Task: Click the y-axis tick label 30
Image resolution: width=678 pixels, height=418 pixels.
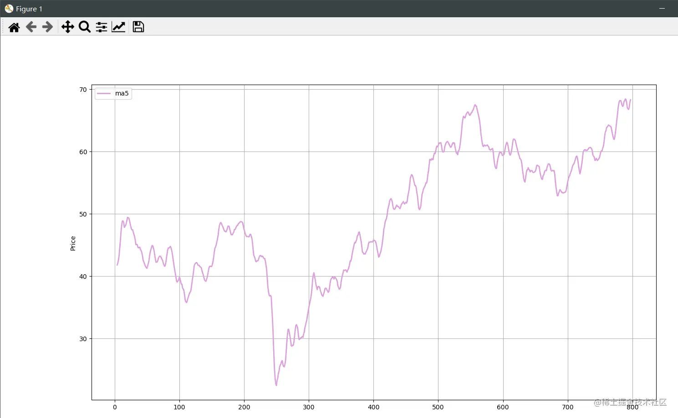Action: tap(83, 339)
